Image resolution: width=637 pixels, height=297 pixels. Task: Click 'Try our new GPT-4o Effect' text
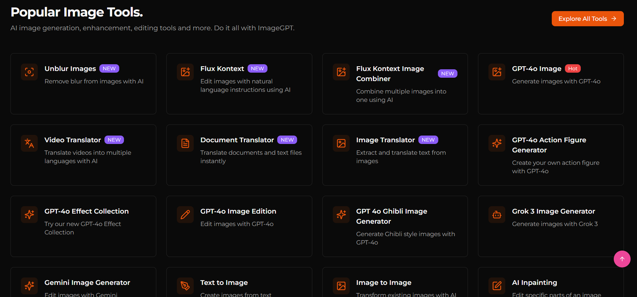click(x=83, y=228)
